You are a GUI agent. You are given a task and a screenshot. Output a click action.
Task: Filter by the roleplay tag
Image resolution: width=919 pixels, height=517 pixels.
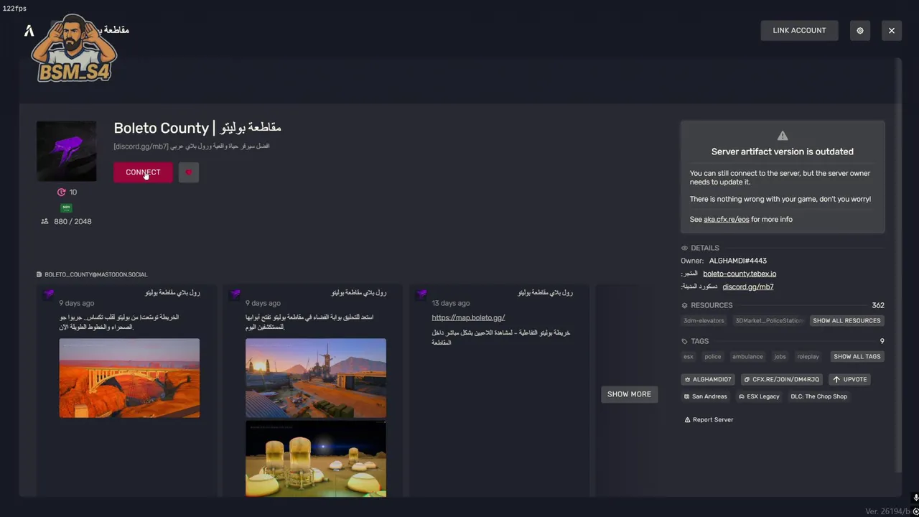[808, 357]
